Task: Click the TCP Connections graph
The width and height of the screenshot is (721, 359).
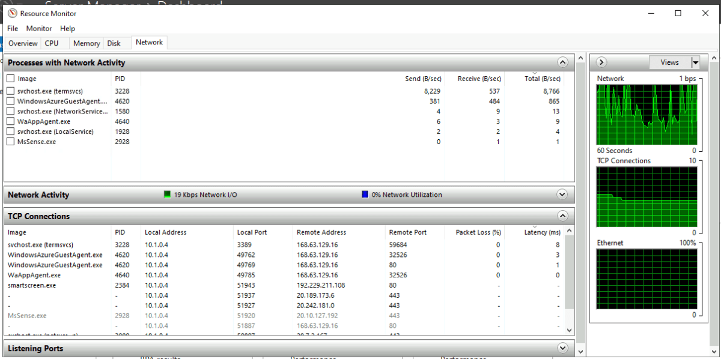Action: (x=646, y=196)
